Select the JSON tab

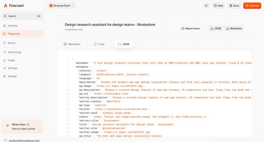(123, 44)
